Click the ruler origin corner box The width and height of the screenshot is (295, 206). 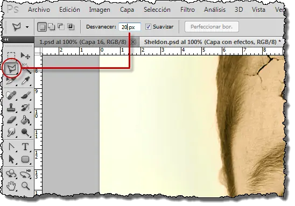38,51
